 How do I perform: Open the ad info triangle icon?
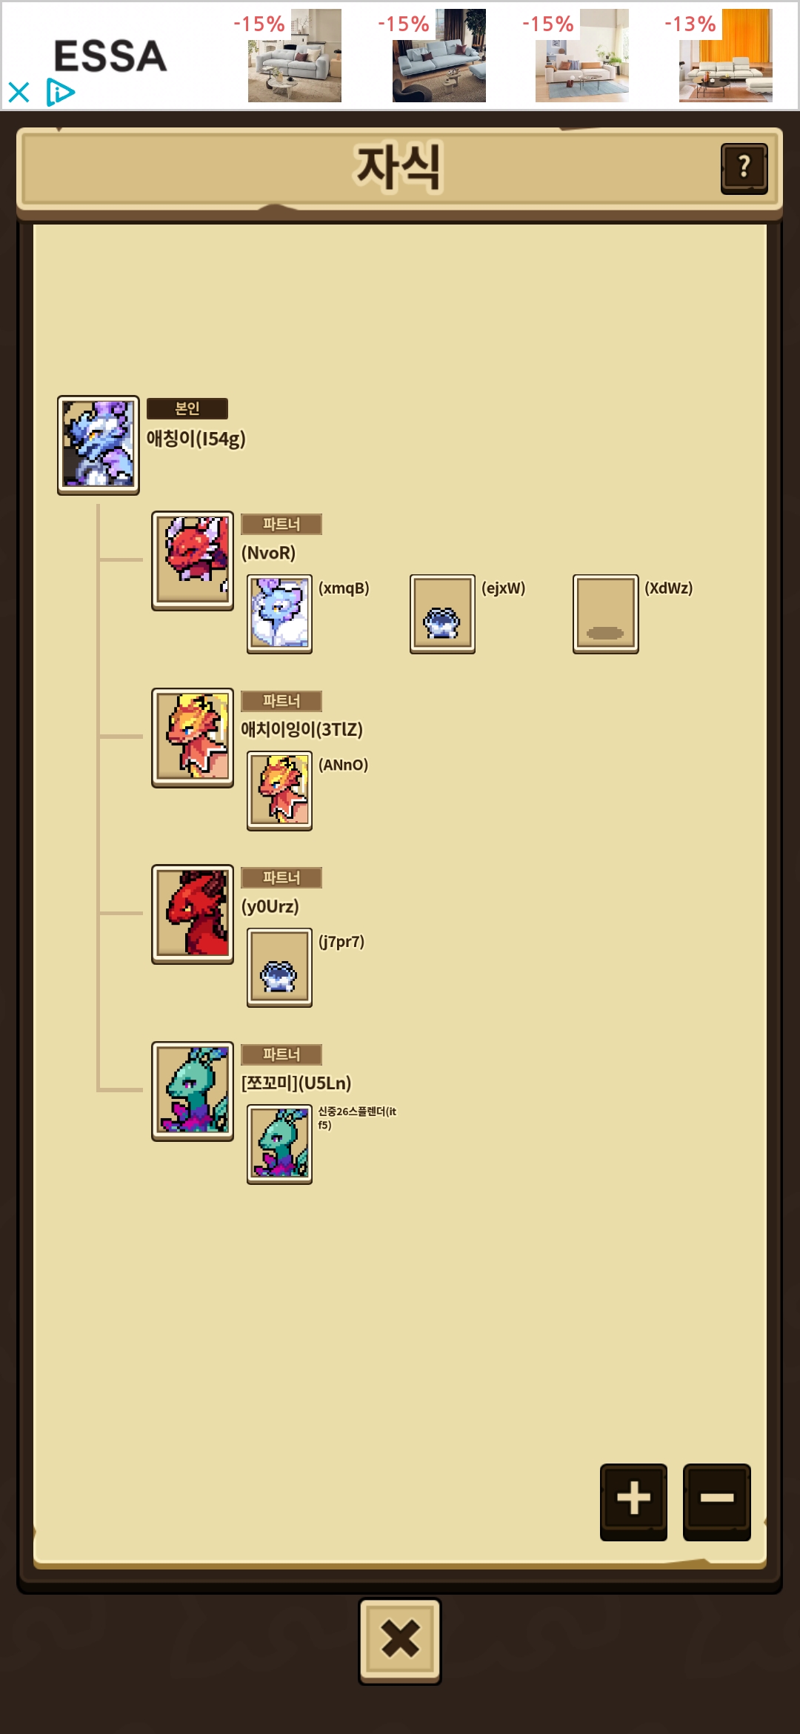point(60,93)
